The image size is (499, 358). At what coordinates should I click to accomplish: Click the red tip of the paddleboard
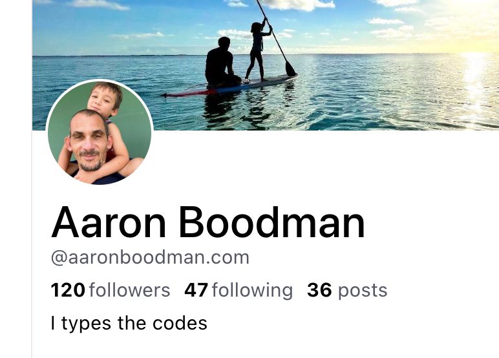(188, 93)
